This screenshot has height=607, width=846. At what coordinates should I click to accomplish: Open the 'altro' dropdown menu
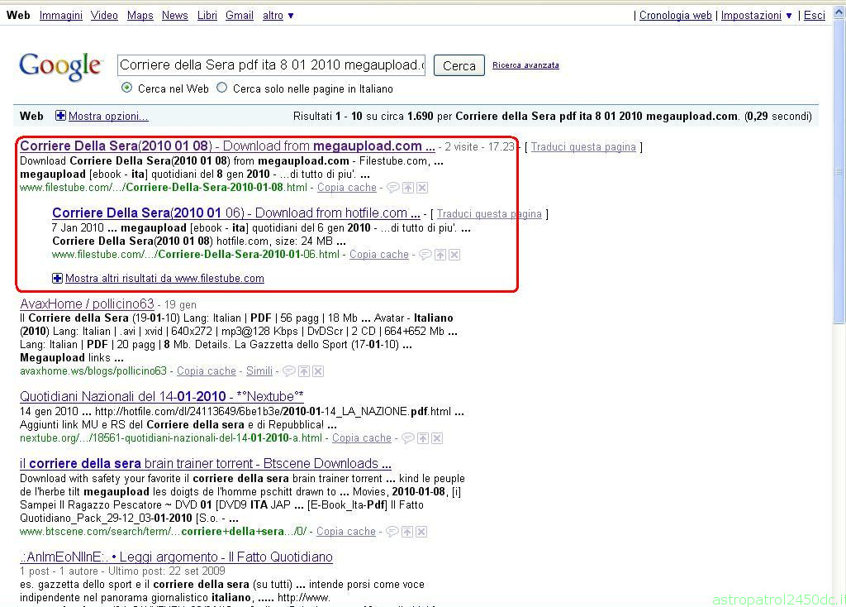(x=278, y=15)
